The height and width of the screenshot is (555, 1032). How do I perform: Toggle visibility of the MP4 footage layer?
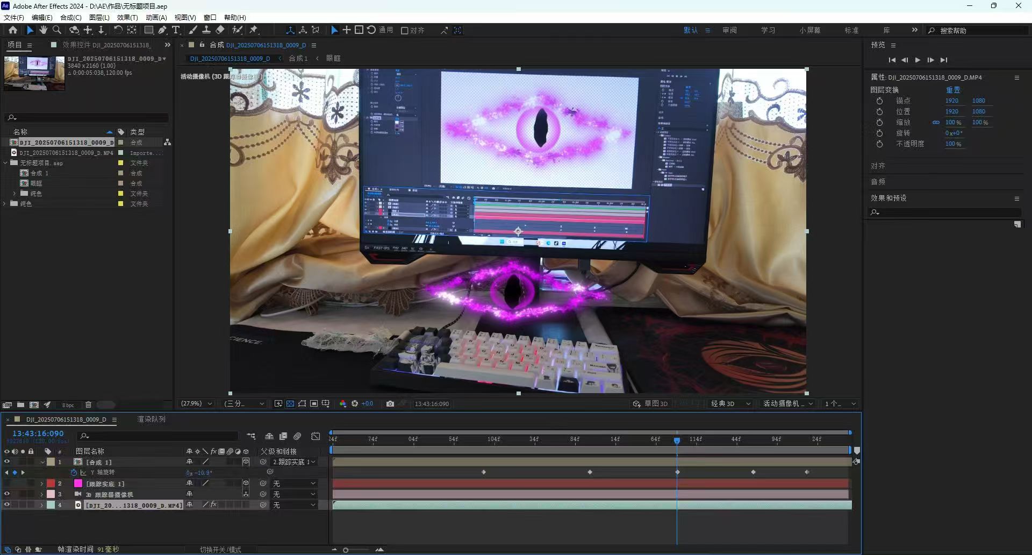[x=7, y=505]
